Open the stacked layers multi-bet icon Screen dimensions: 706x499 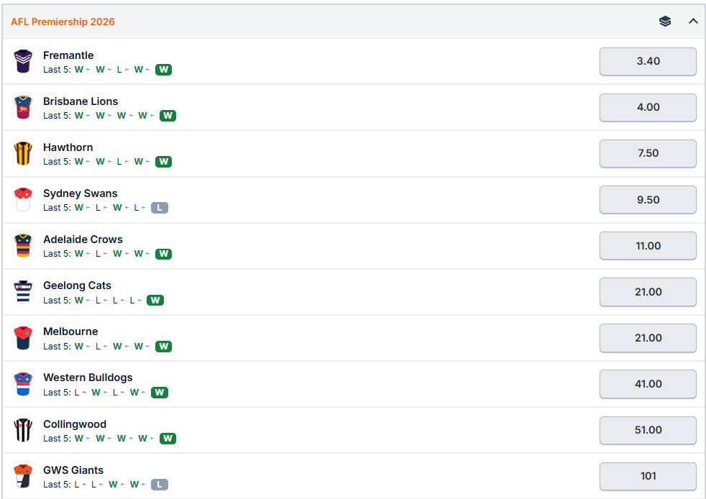click(x=665, y=21)
